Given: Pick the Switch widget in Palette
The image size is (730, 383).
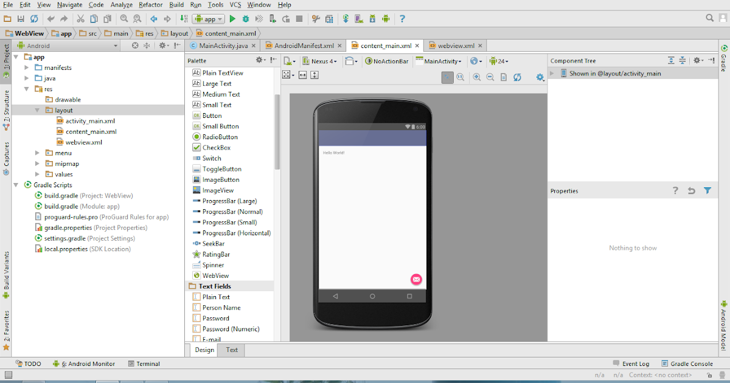Looking at the screenshot, I should coord(212,158).
